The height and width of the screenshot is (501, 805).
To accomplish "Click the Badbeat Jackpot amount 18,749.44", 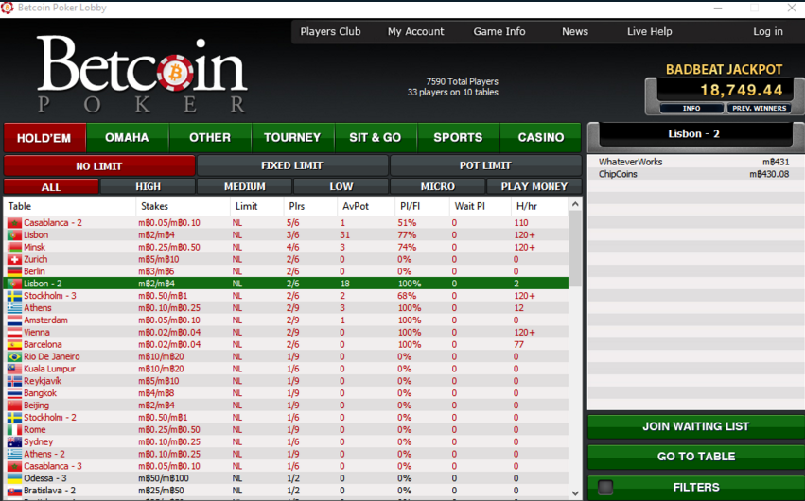I will click(x=742, y=90).
